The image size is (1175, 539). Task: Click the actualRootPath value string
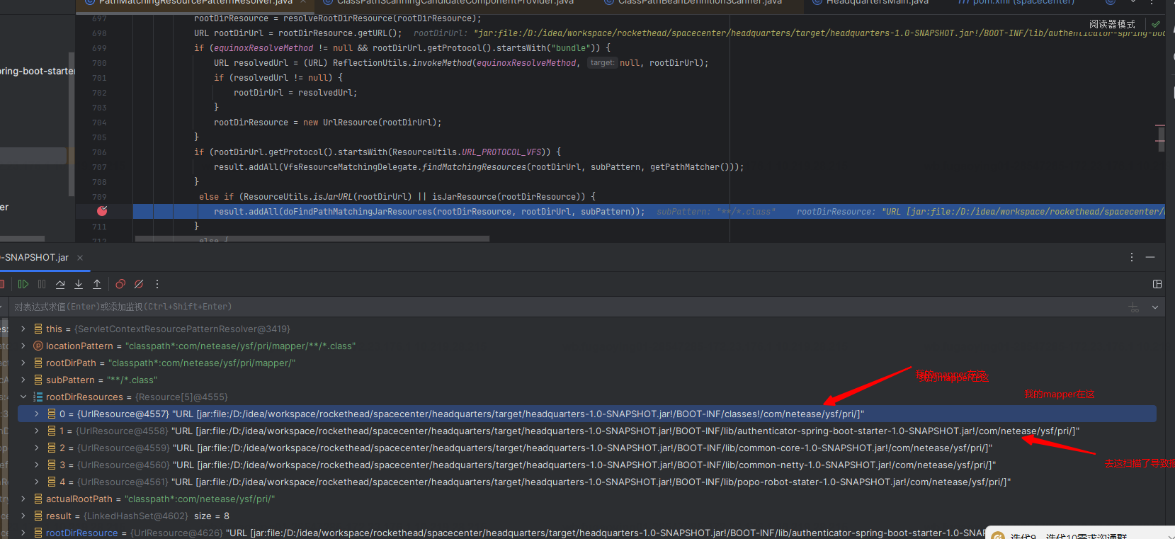tap(200, 499)
